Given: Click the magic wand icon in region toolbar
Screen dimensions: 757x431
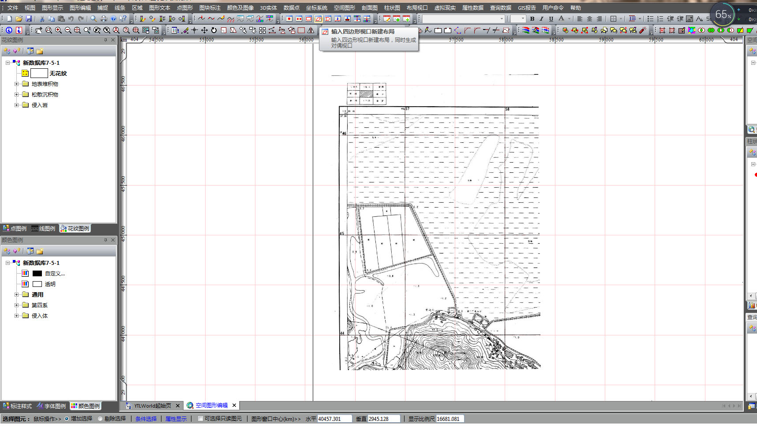Looking at the screenshot, I should pyautogui.click(x=643, y=30).
